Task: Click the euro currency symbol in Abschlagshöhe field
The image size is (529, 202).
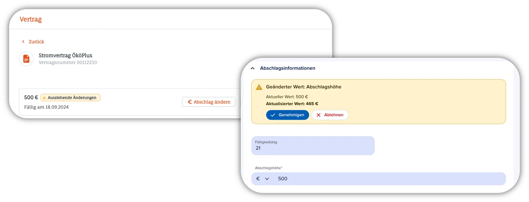Action: 258,179
